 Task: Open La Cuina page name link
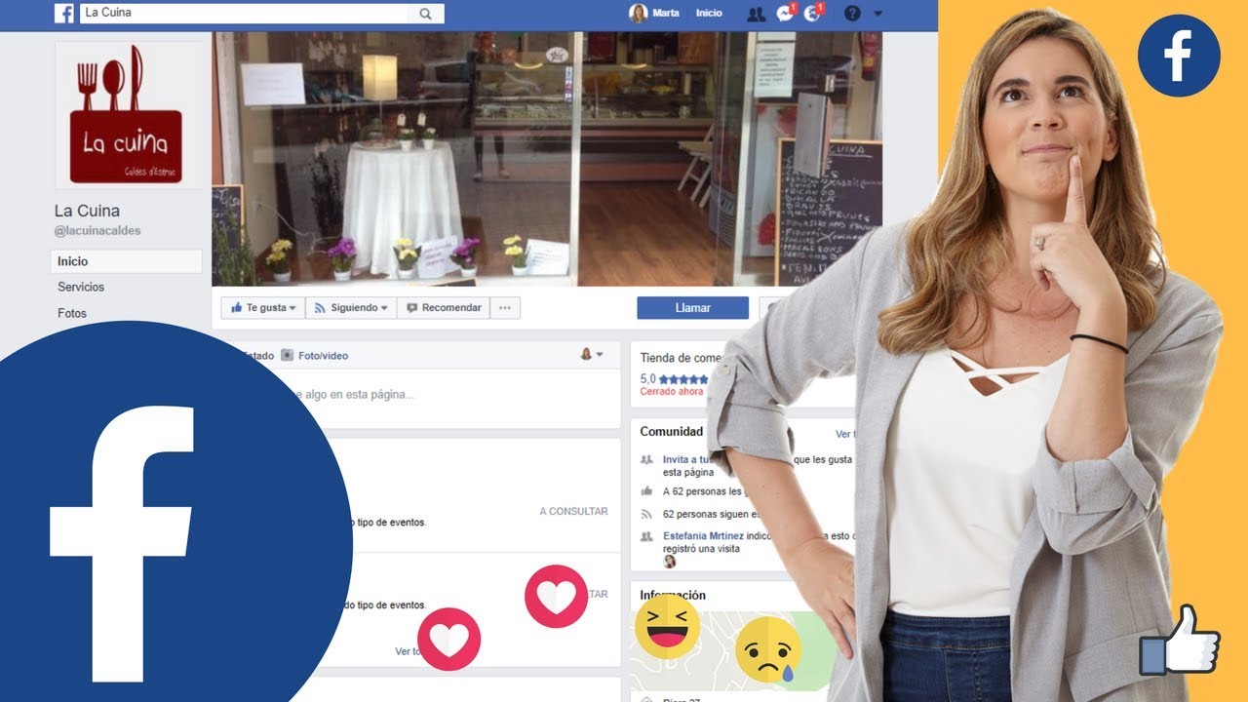pos(87,211)
